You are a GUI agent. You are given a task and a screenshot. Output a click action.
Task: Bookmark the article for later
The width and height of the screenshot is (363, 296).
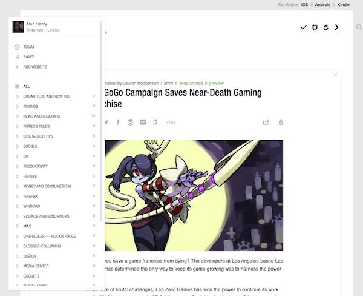point(155,123)
